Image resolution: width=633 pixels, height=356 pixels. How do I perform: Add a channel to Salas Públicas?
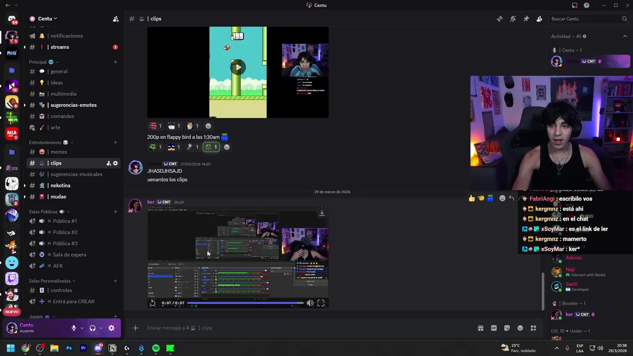coord(115,212)
